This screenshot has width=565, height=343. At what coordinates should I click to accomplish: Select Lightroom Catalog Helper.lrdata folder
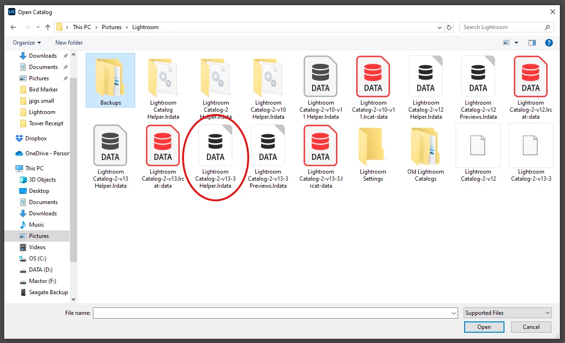(x=163, y=89)
